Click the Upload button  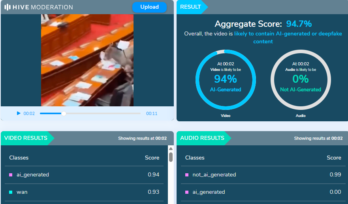pyautogui.click(x=149, y=7)
